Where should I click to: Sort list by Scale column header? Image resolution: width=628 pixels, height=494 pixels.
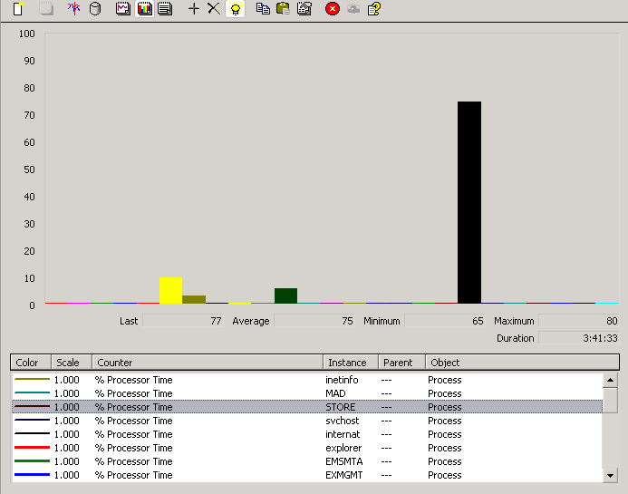click(72, 363)
